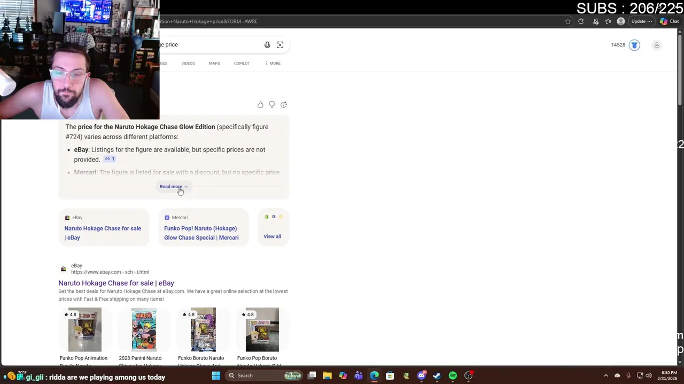Give thumbs up to the AI answer

tap(260, 105)
